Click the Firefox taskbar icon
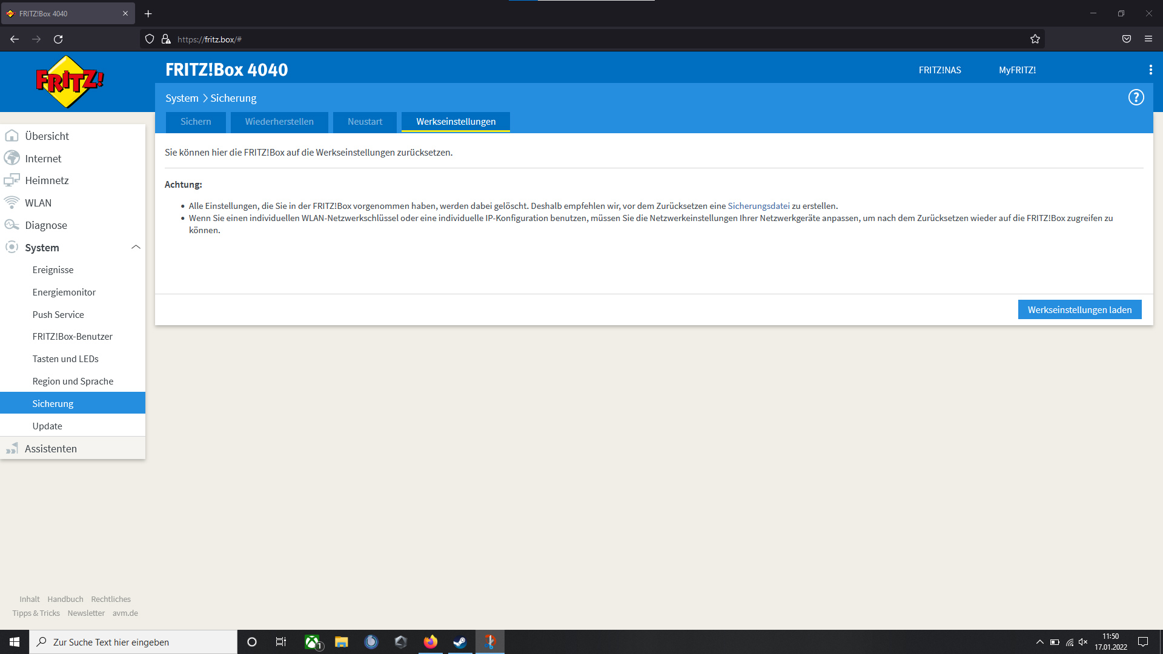Image resolution: width=1163 pixels, height=654 pixels. [431, 642]
